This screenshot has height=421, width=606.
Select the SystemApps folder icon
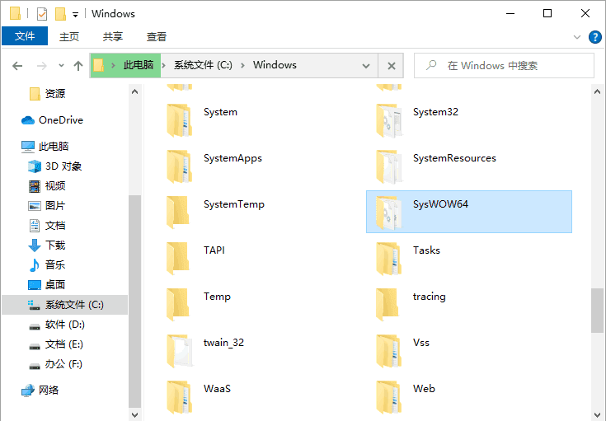coord(180,166)
